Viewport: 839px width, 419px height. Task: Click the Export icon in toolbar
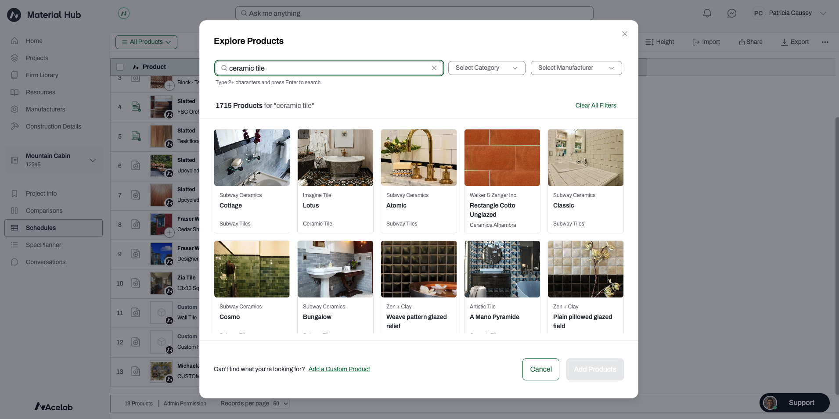coord(784,42)
